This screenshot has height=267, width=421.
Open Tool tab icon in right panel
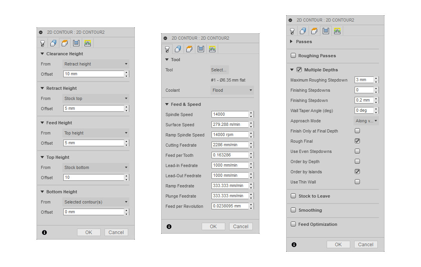point(292,31)
